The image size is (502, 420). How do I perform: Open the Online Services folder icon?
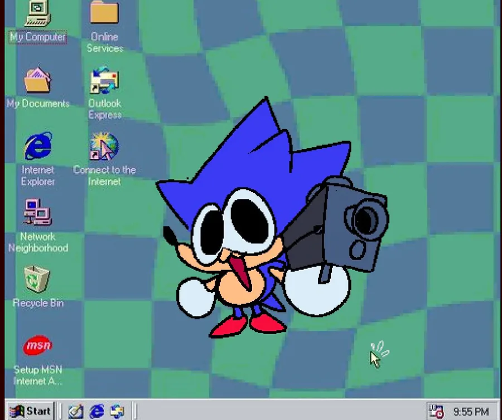104,12
